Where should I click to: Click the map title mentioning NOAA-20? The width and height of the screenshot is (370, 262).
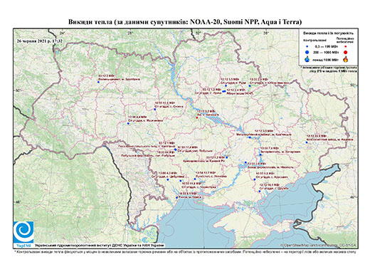coord(185,22)
